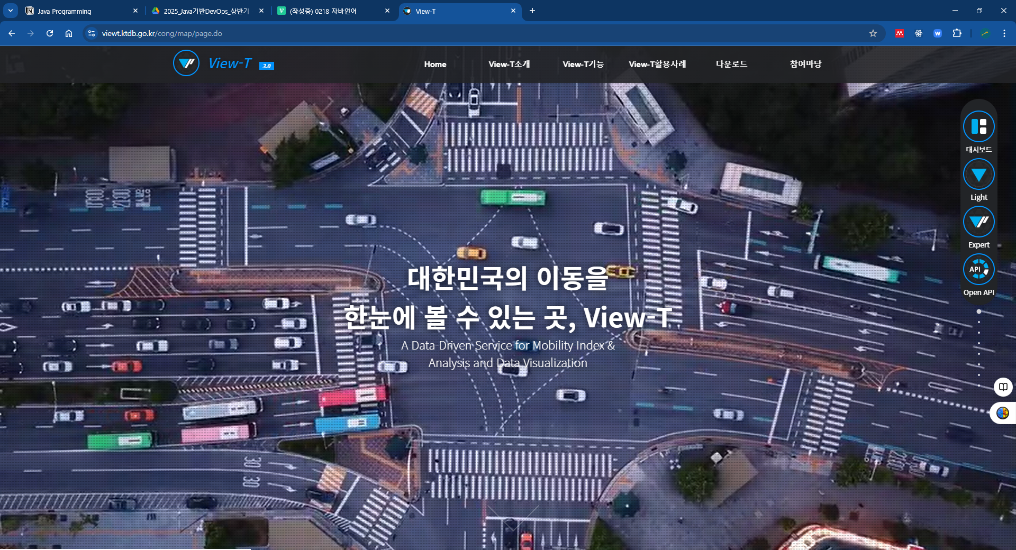Click the floating book icon button
This screenshot has width=1016, height=550.
1003,387
